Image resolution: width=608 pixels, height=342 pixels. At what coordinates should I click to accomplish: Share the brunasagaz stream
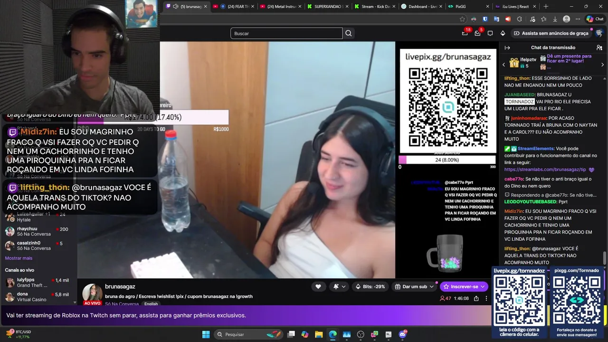coord(476,298)
